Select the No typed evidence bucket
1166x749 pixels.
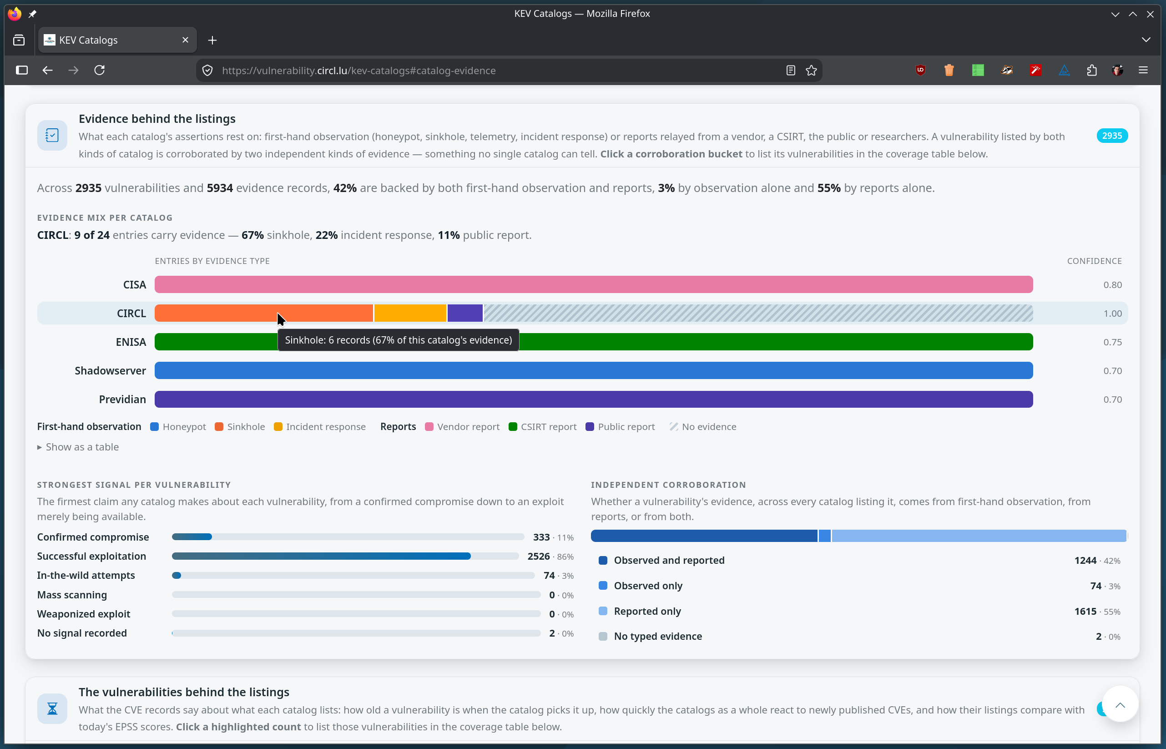point(859,636)
